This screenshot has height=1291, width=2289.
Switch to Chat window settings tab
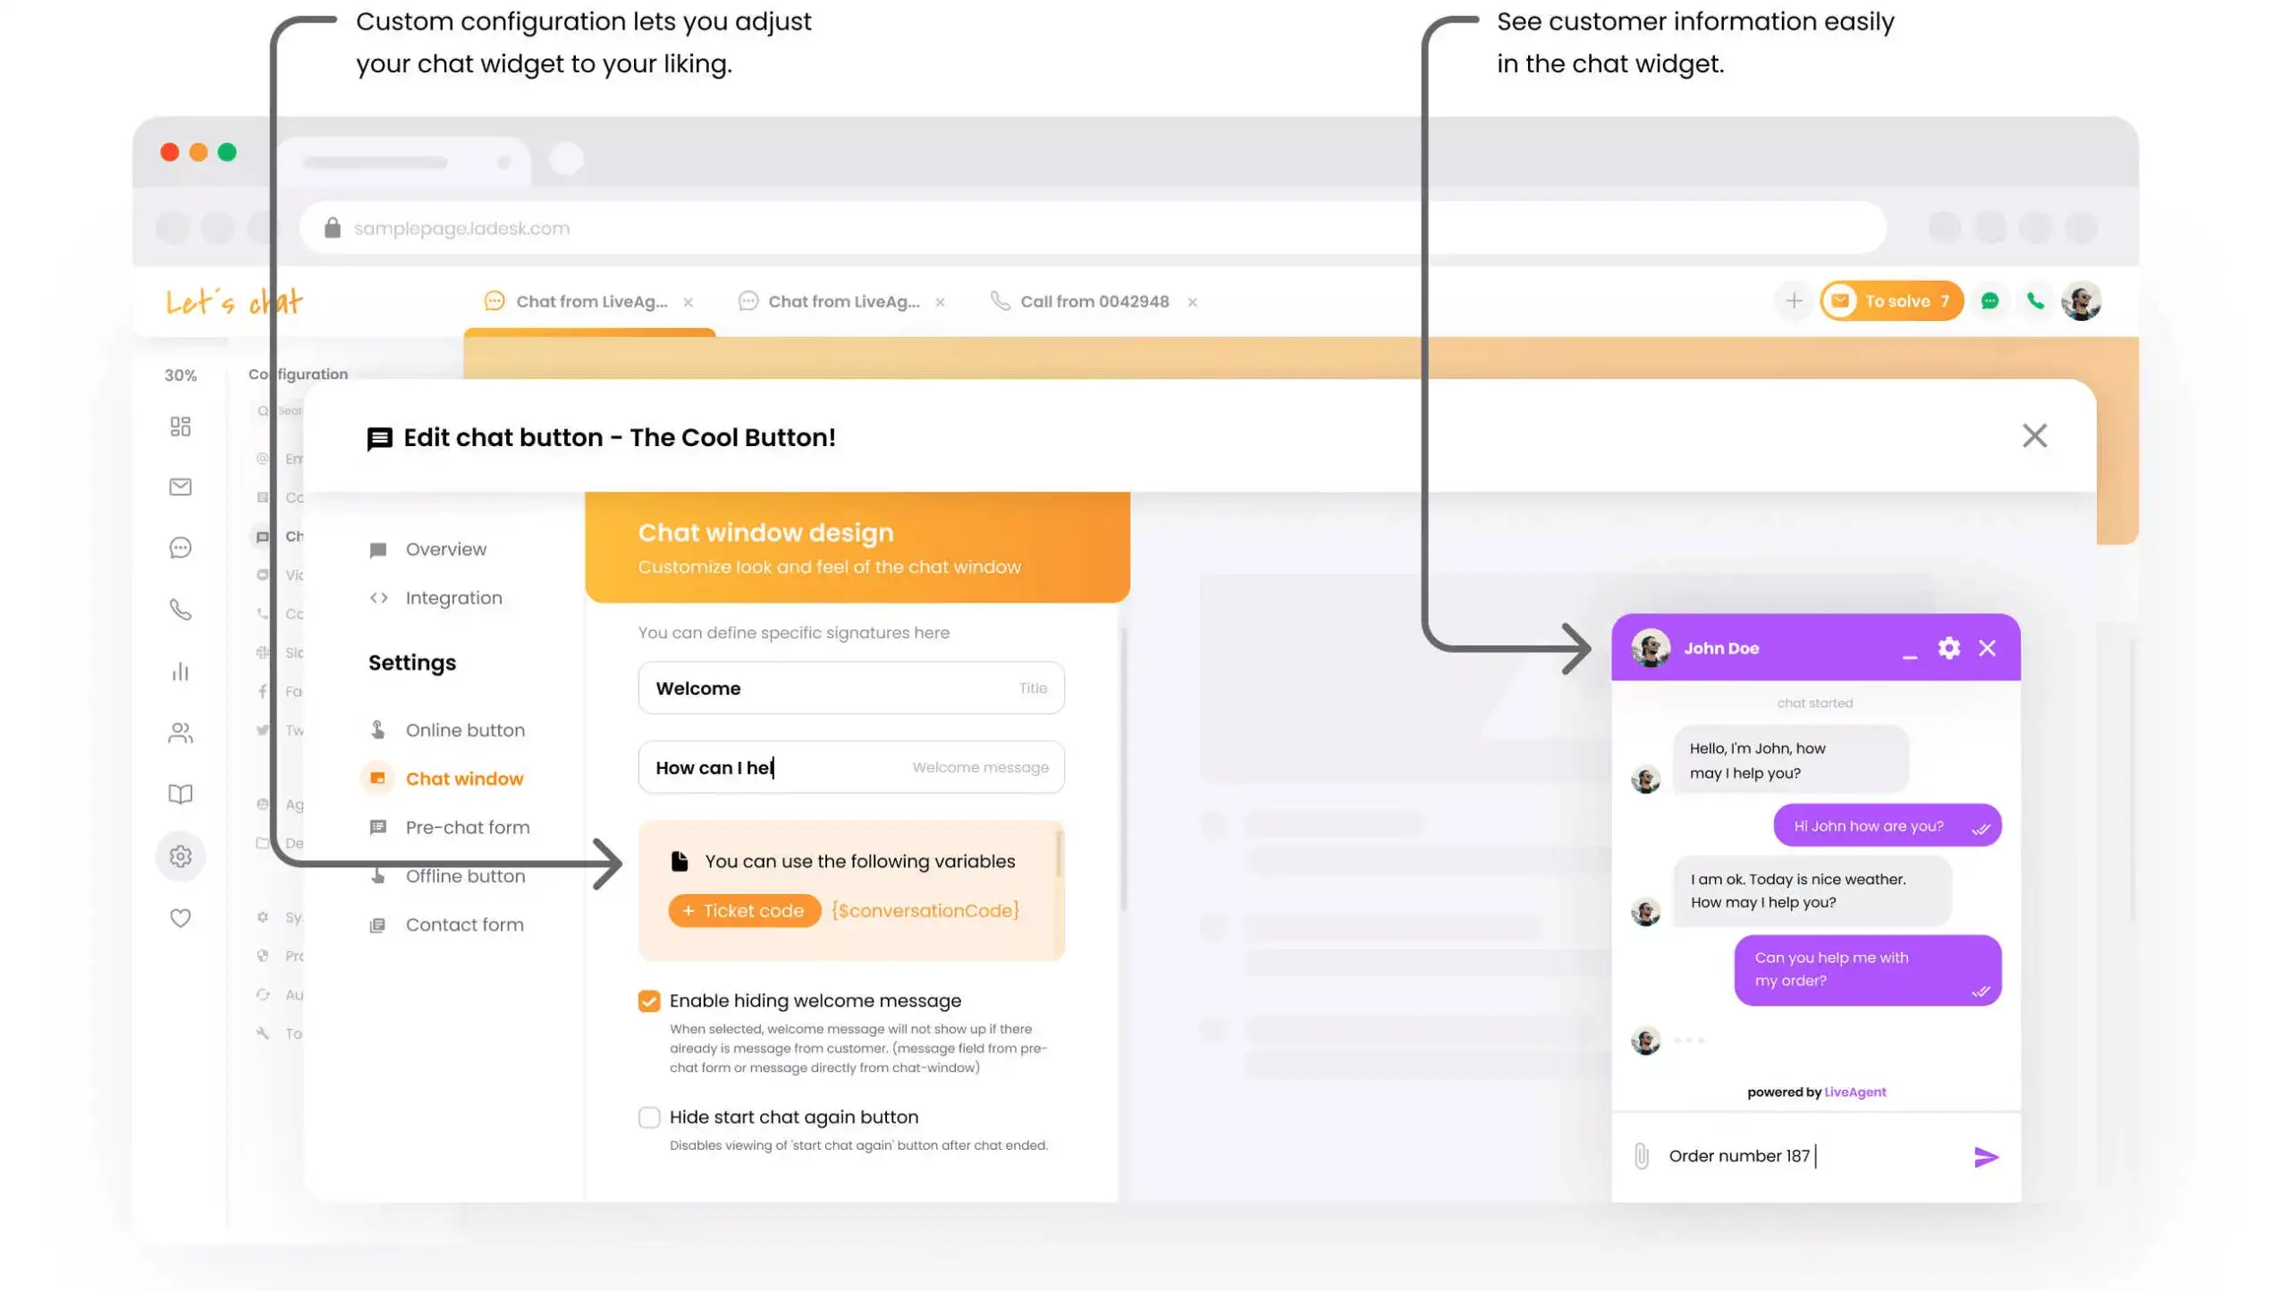tap(464, 777)
